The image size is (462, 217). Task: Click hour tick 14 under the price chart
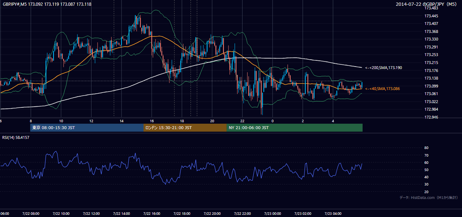121,121
